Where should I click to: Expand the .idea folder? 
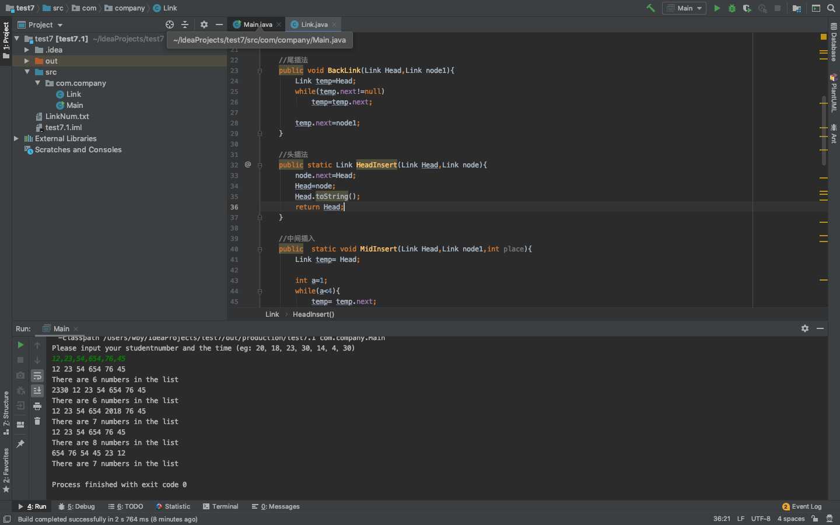(27, 50)
